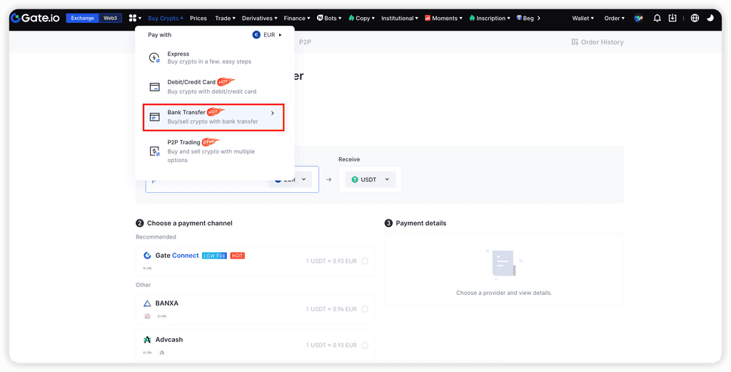This screenshot has width=731, height=372.
Task: Click the Express lightning icon
Action: pos(154,58)
